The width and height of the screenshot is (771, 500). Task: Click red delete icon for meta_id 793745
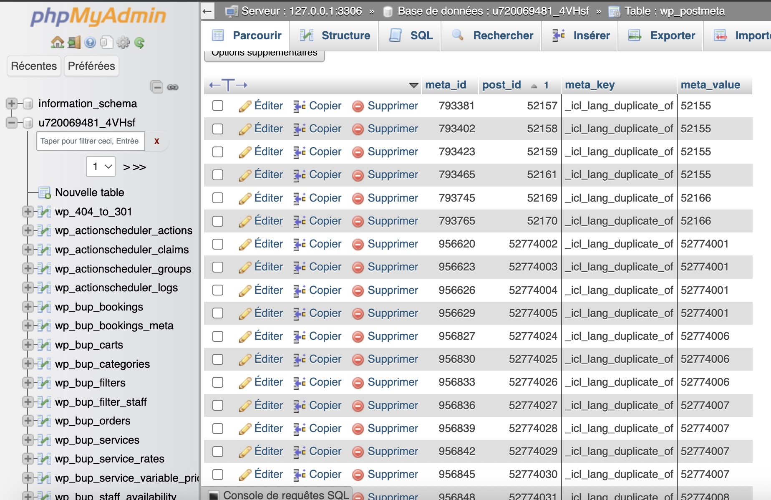point(358,199)
